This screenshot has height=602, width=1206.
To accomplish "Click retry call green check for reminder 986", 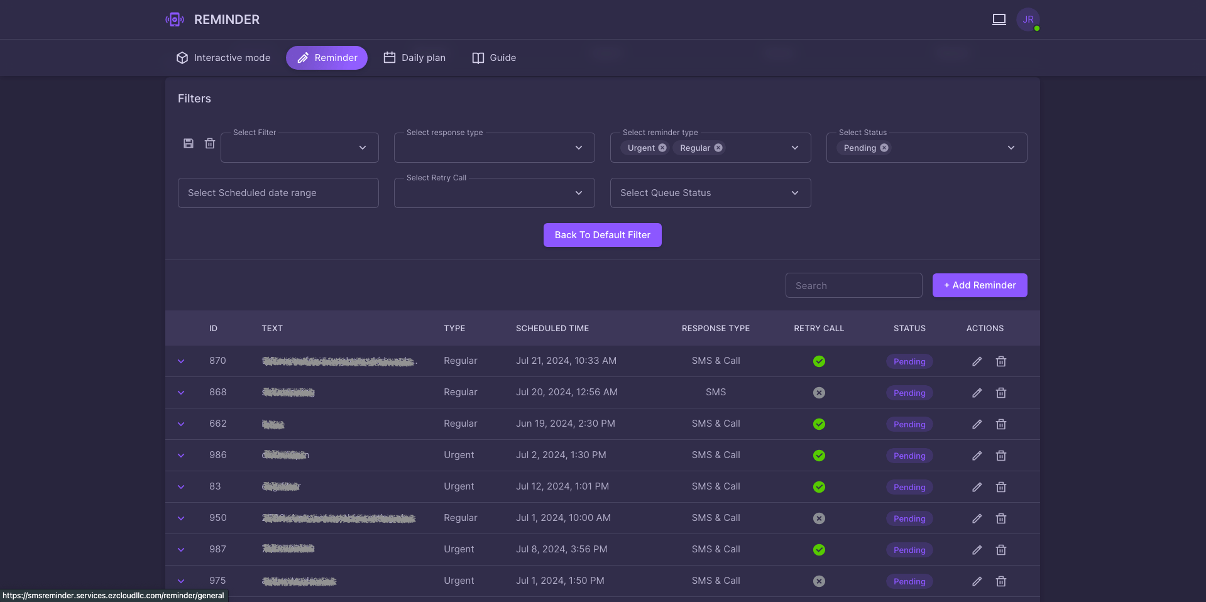I will pos(819,456).
